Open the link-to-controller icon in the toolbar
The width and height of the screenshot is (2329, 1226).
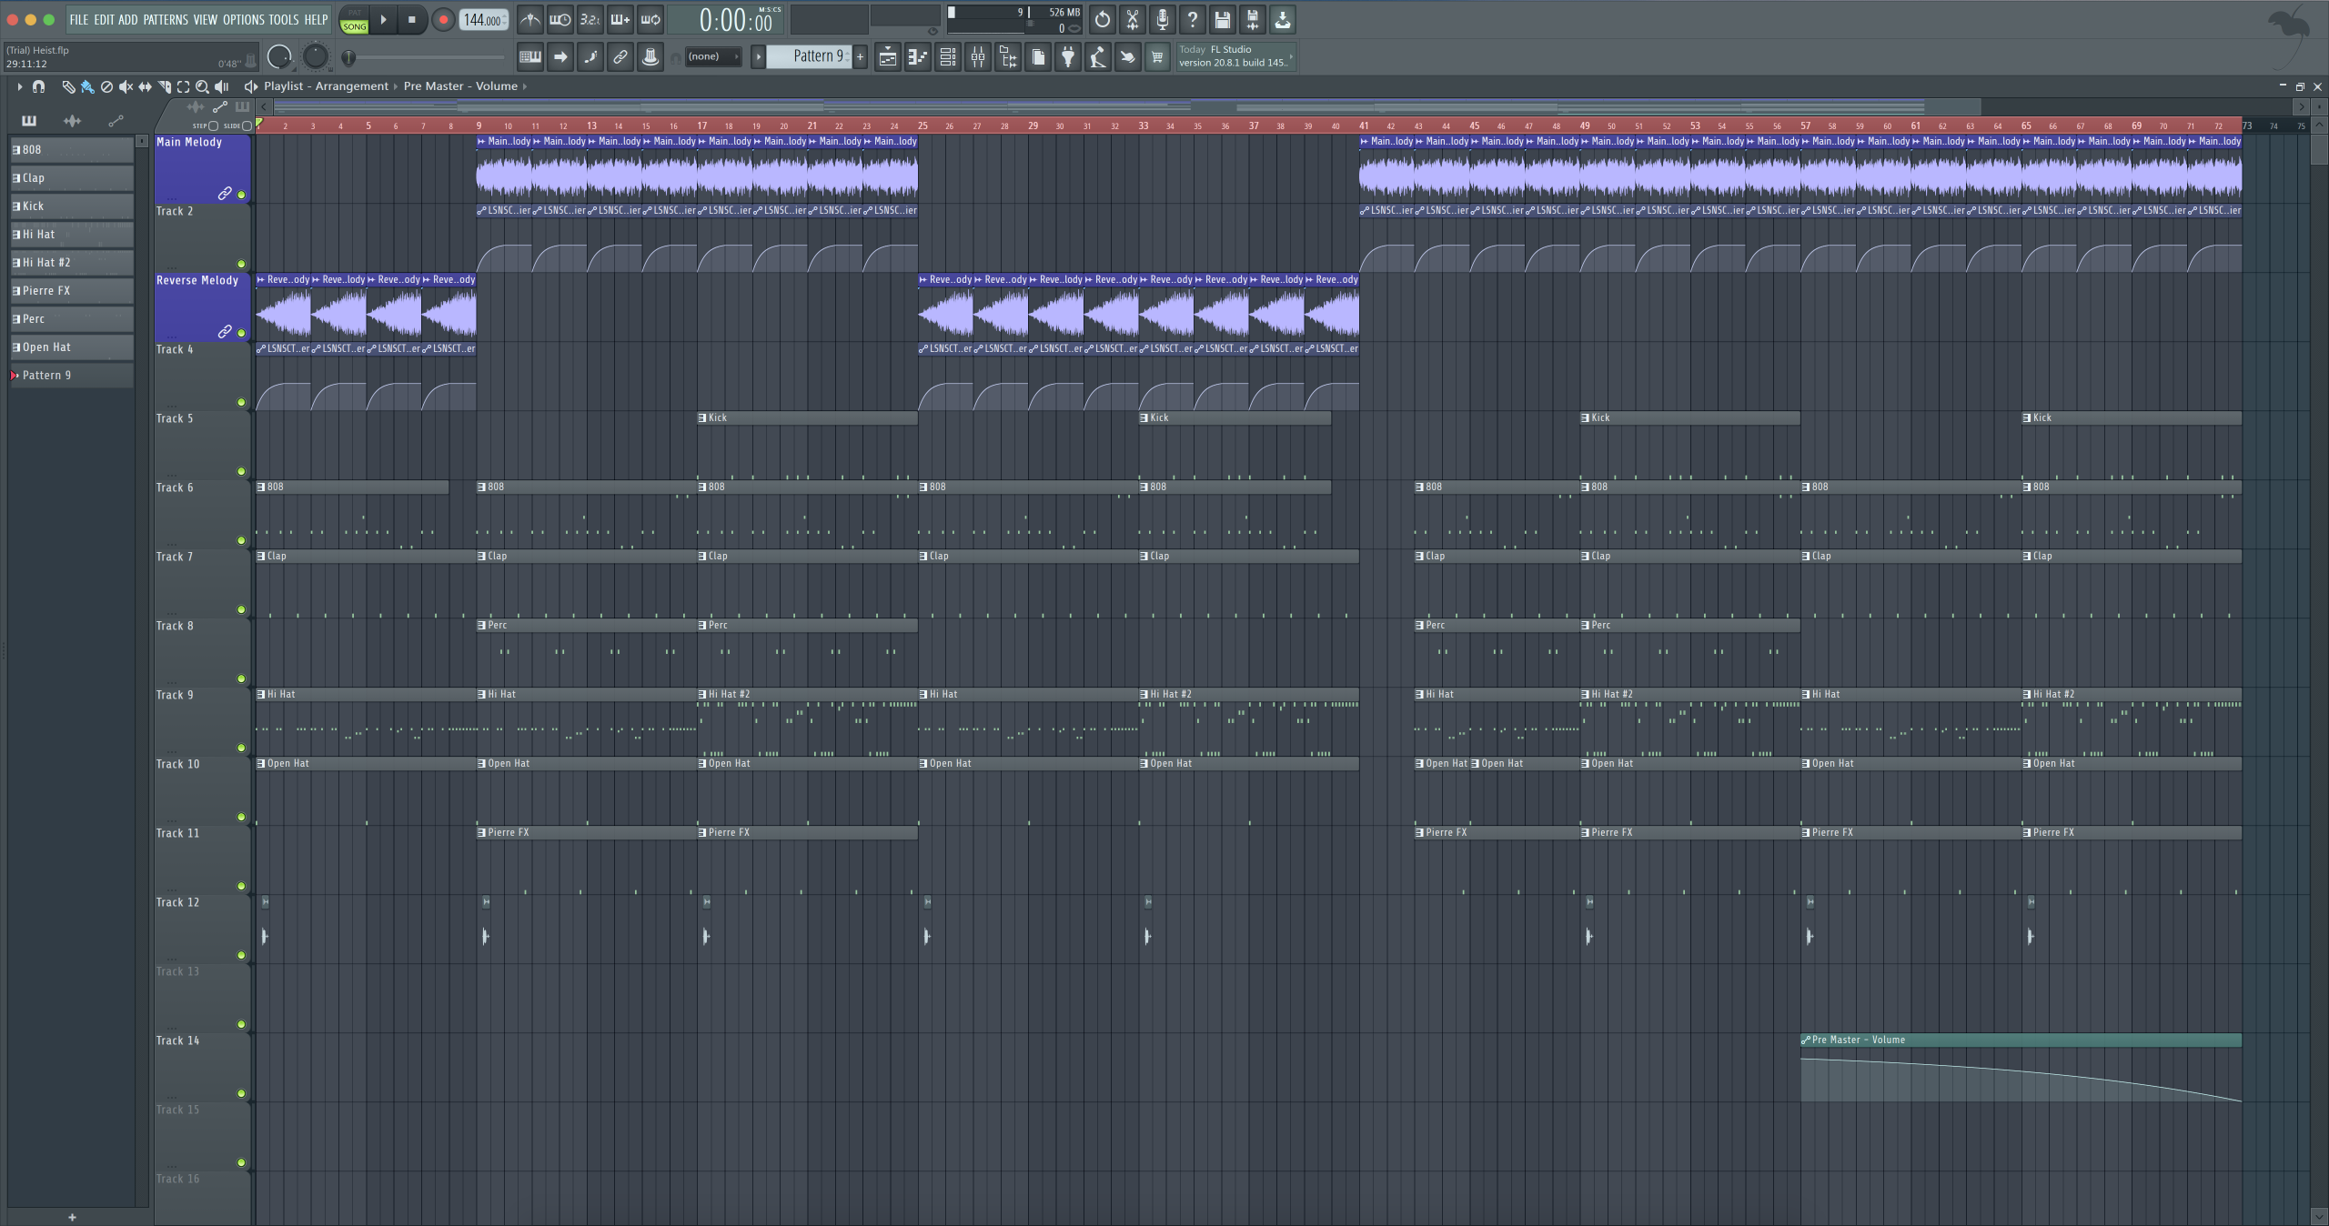coord(620,57)
